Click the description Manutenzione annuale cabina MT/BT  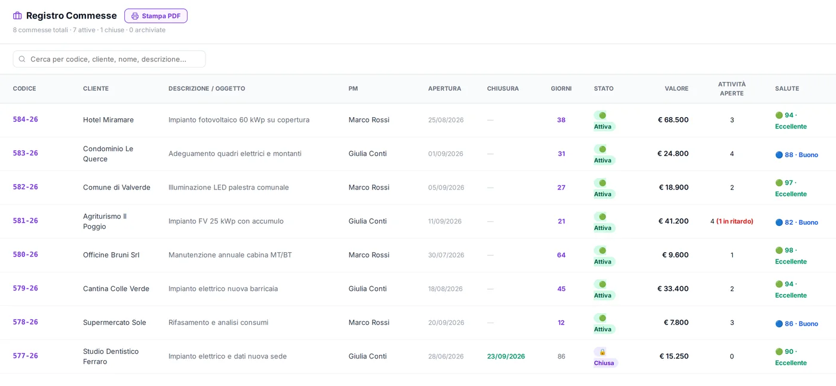click(x=230, y=255)
